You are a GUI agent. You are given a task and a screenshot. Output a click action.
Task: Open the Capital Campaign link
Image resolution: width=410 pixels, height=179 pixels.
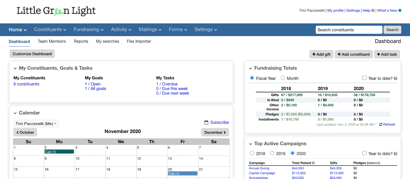262,173
